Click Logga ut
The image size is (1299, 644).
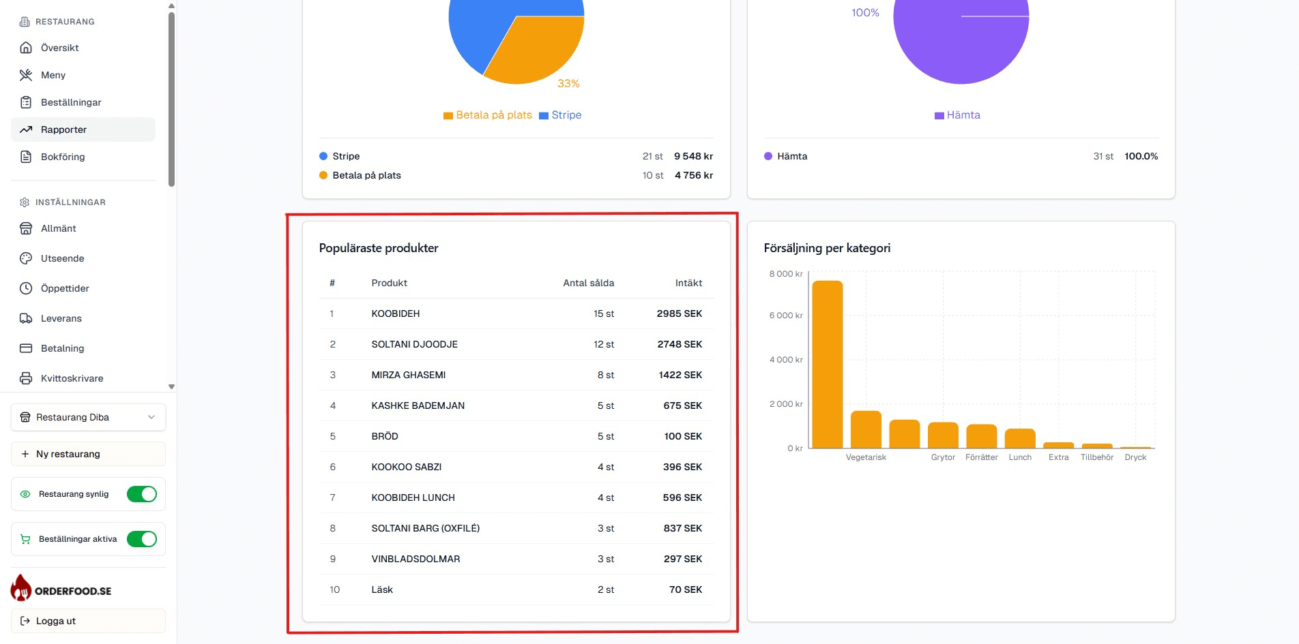(x=55, y=621)
